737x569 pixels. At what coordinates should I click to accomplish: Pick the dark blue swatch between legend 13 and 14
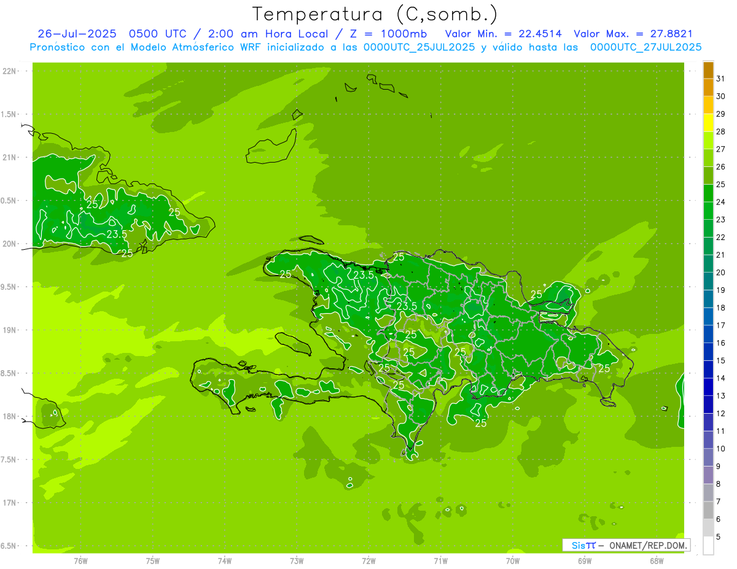point(708,387)
